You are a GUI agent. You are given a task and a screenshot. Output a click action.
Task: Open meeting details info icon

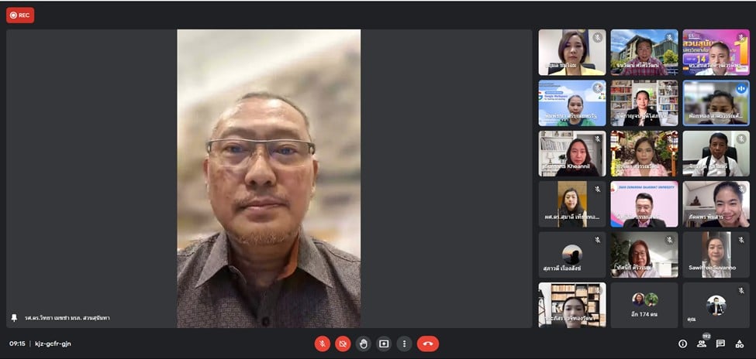pyautogui.click(x=682, y=344)
